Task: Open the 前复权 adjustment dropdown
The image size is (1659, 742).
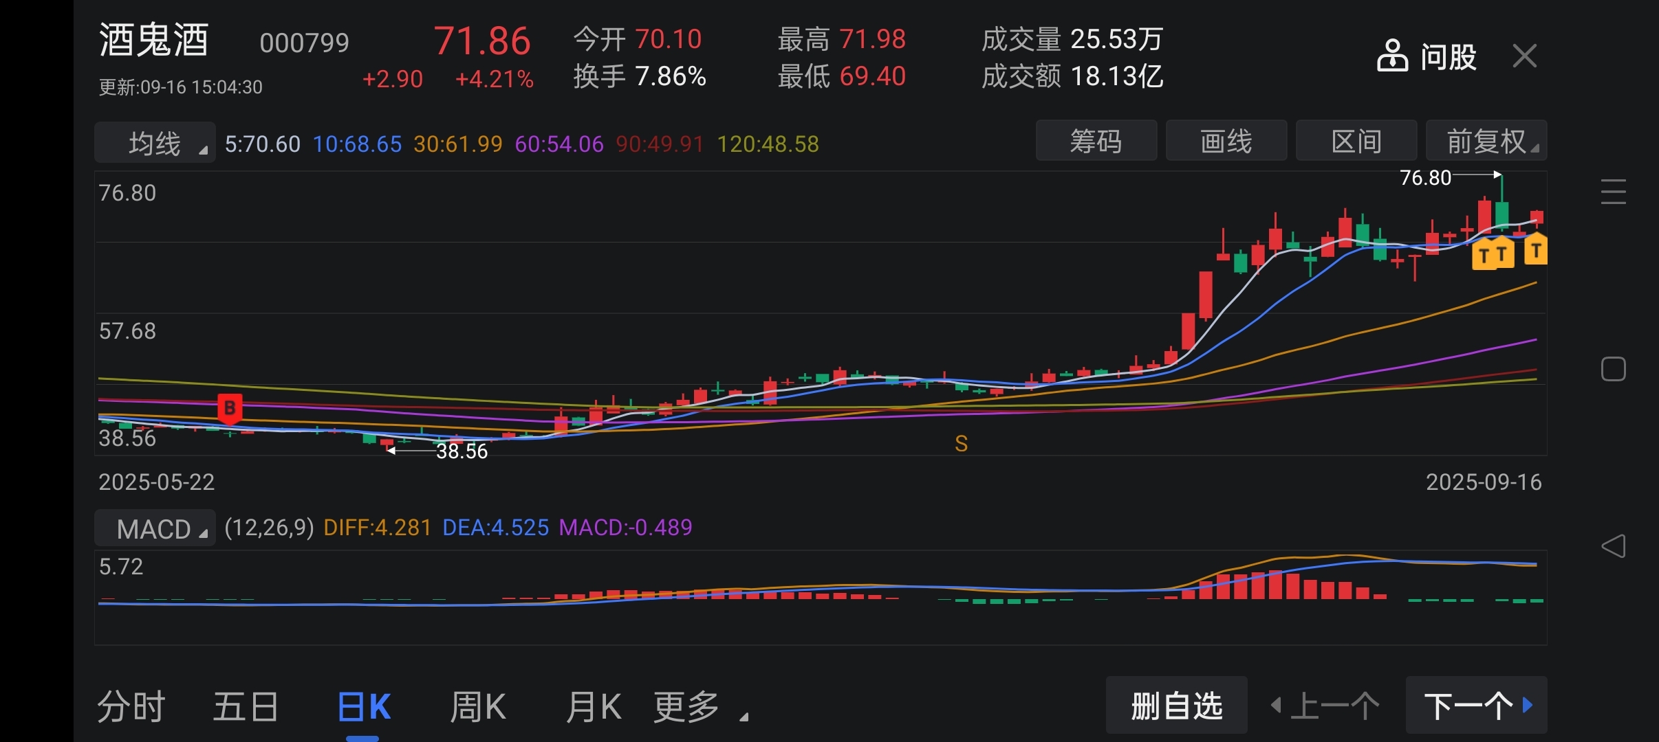Action: 1486,141
